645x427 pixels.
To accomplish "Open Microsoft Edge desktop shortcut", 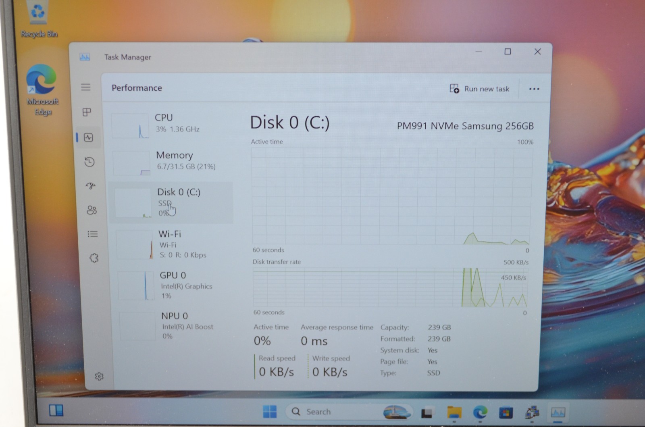I will pyautogui.click(x=42, y=90).
